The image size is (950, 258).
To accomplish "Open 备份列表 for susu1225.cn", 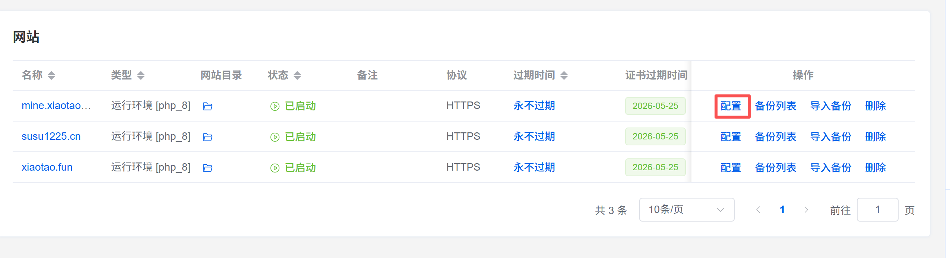I will 775,137.
